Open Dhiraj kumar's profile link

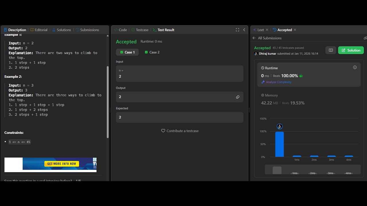(267, 54)
